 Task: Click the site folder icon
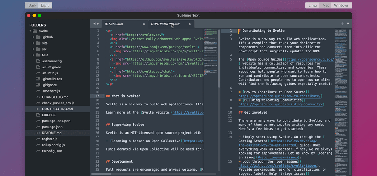[x=38, y=43]
